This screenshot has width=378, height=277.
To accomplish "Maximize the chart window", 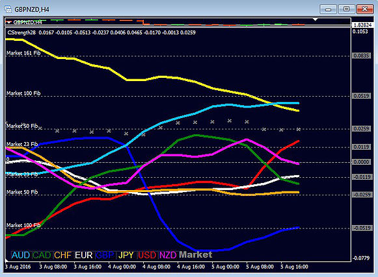I will pos(346,9).
